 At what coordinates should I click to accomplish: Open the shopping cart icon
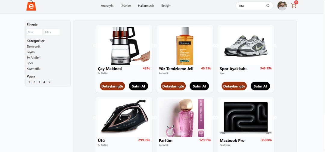point(294,6)
